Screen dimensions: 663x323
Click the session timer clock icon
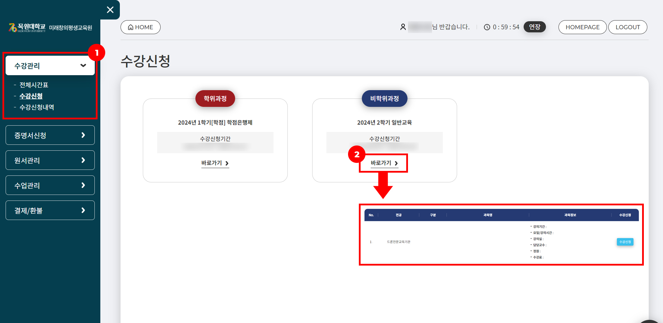(487, 27)
